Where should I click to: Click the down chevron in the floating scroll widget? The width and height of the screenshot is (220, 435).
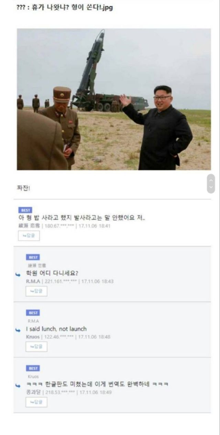pos(211,187)
